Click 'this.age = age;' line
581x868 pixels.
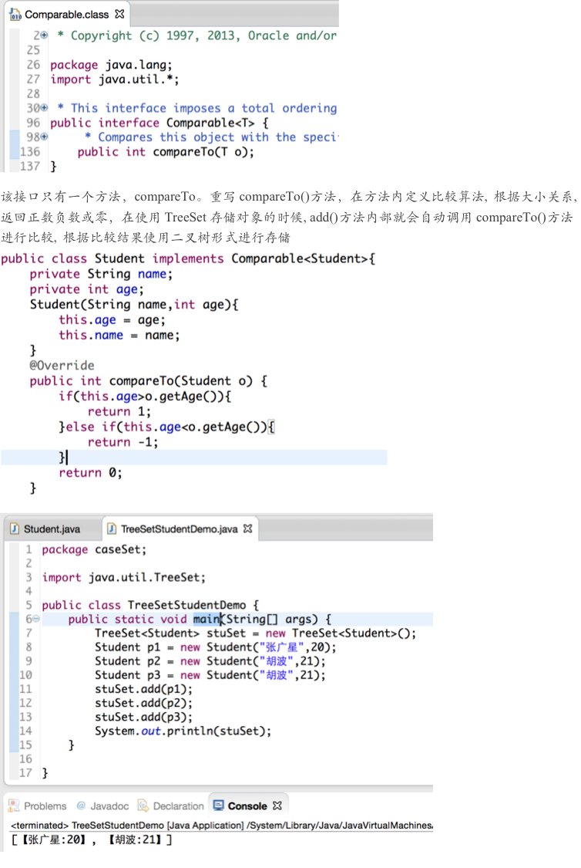point(113,320)
